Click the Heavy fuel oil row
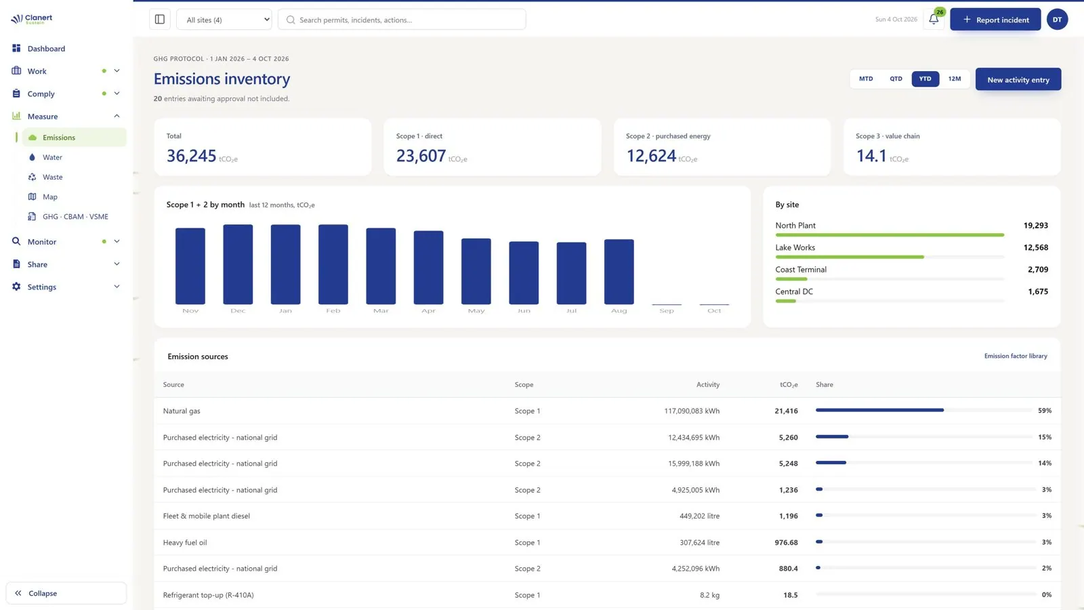This screenshot has height=610, width=1084. pos(607,542)
